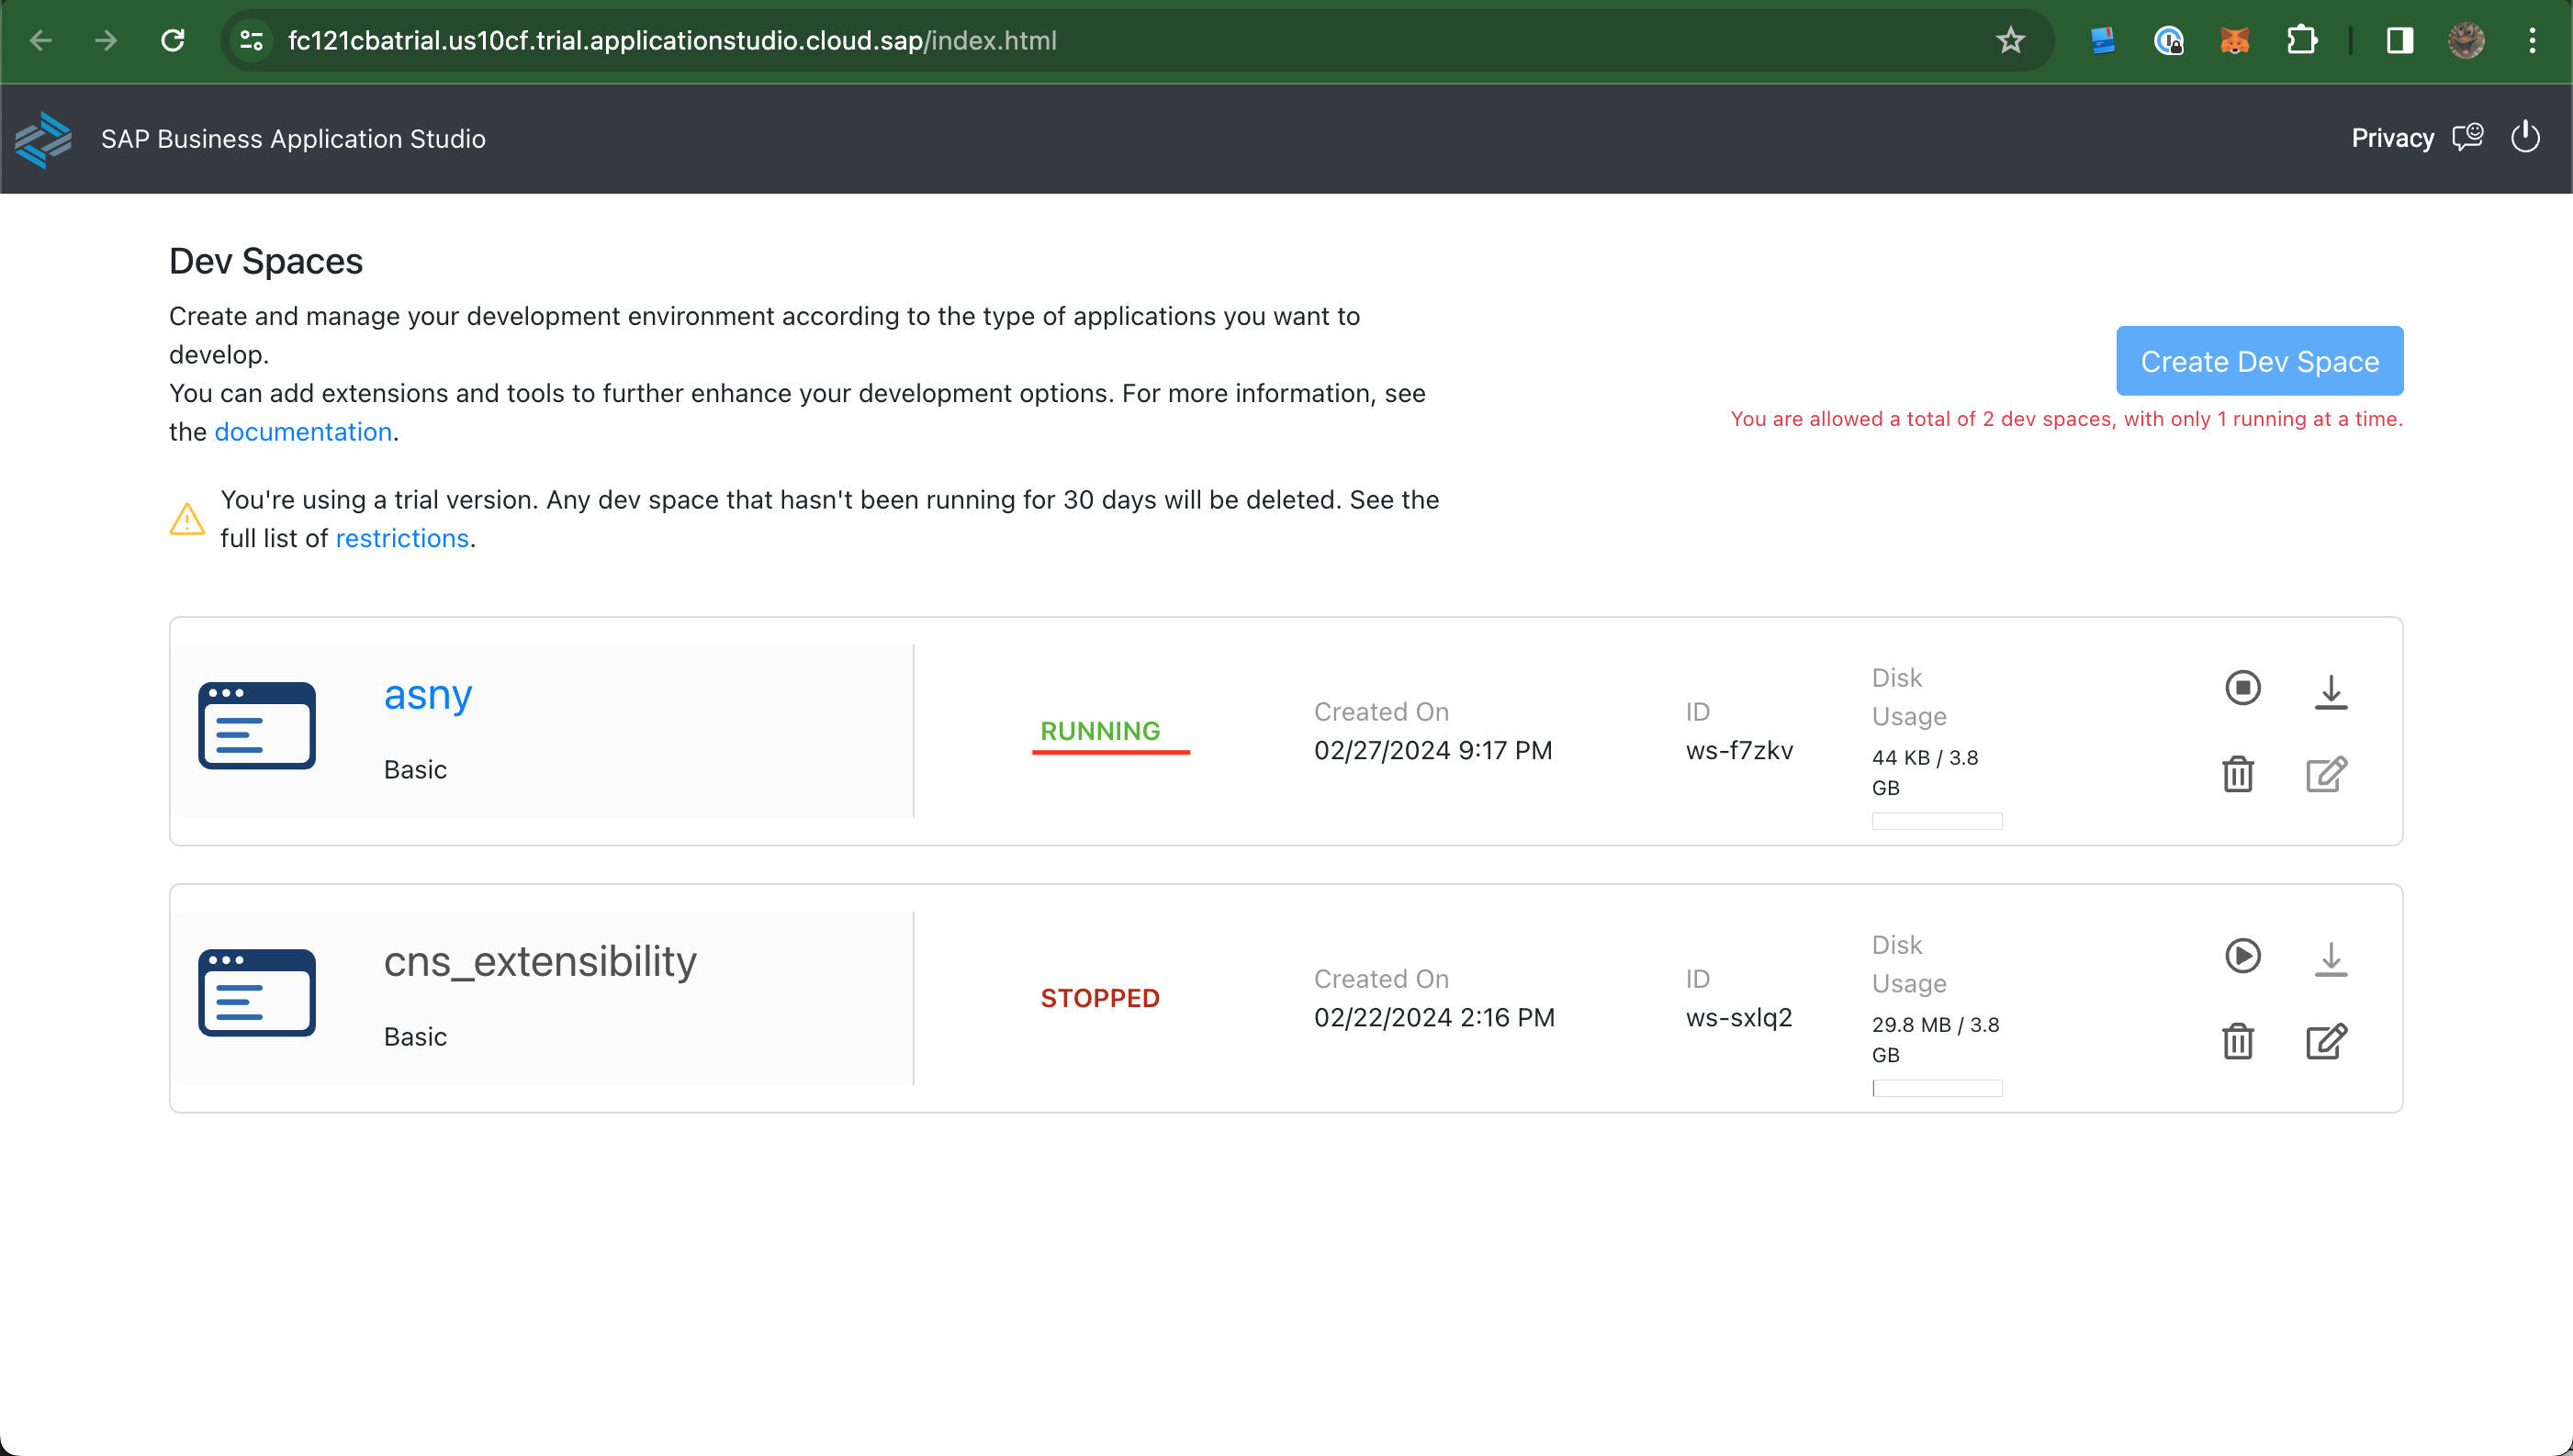Click the red dev space limit notice
This screenshot has height=1456, width=2573.
(x=2066, y=419)
